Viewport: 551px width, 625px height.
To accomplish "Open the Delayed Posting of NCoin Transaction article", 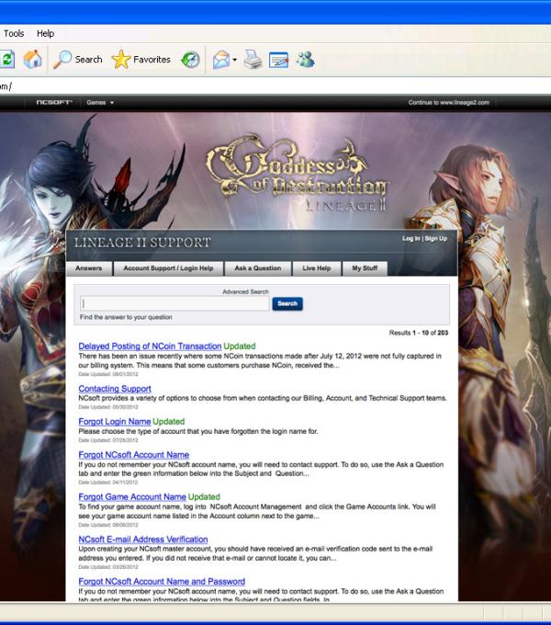I will (x=150, y=347).
